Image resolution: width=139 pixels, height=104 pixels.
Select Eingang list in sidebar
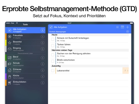(25, 49)
